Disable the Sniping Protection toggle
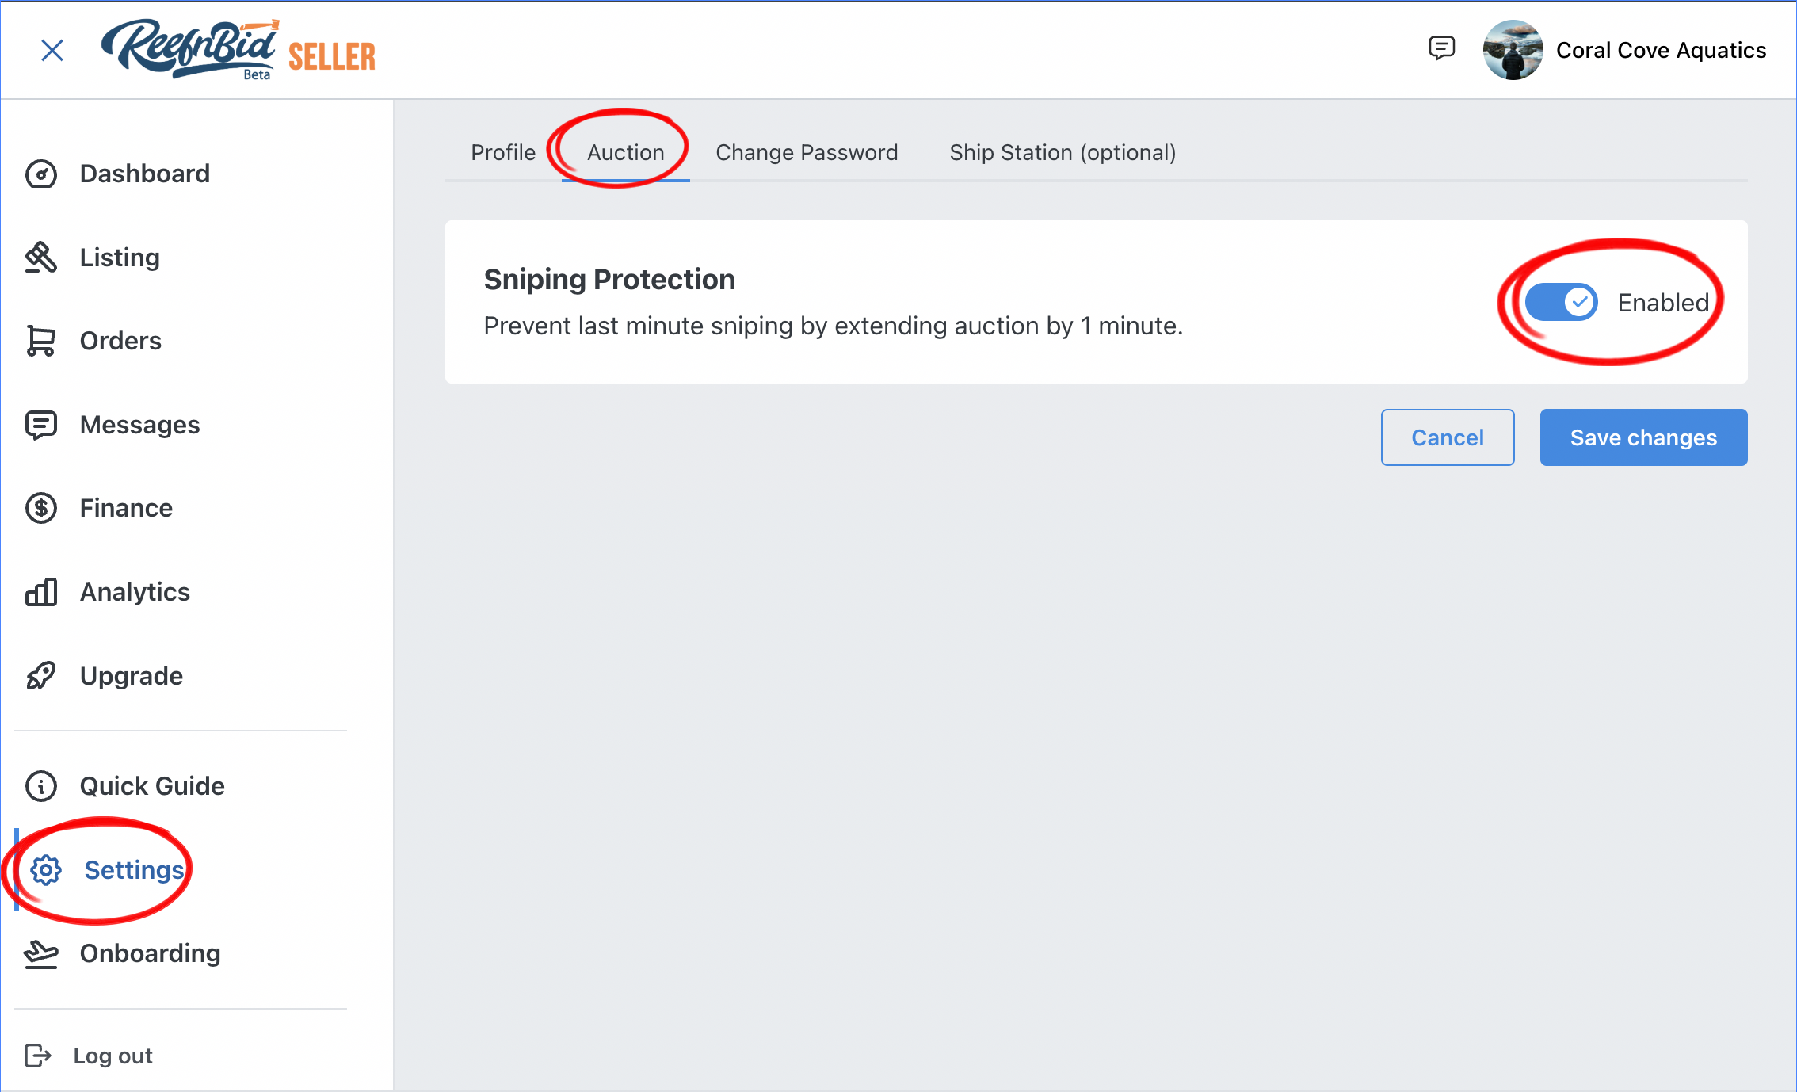1797x1092 pixels. coord(1561,302)
